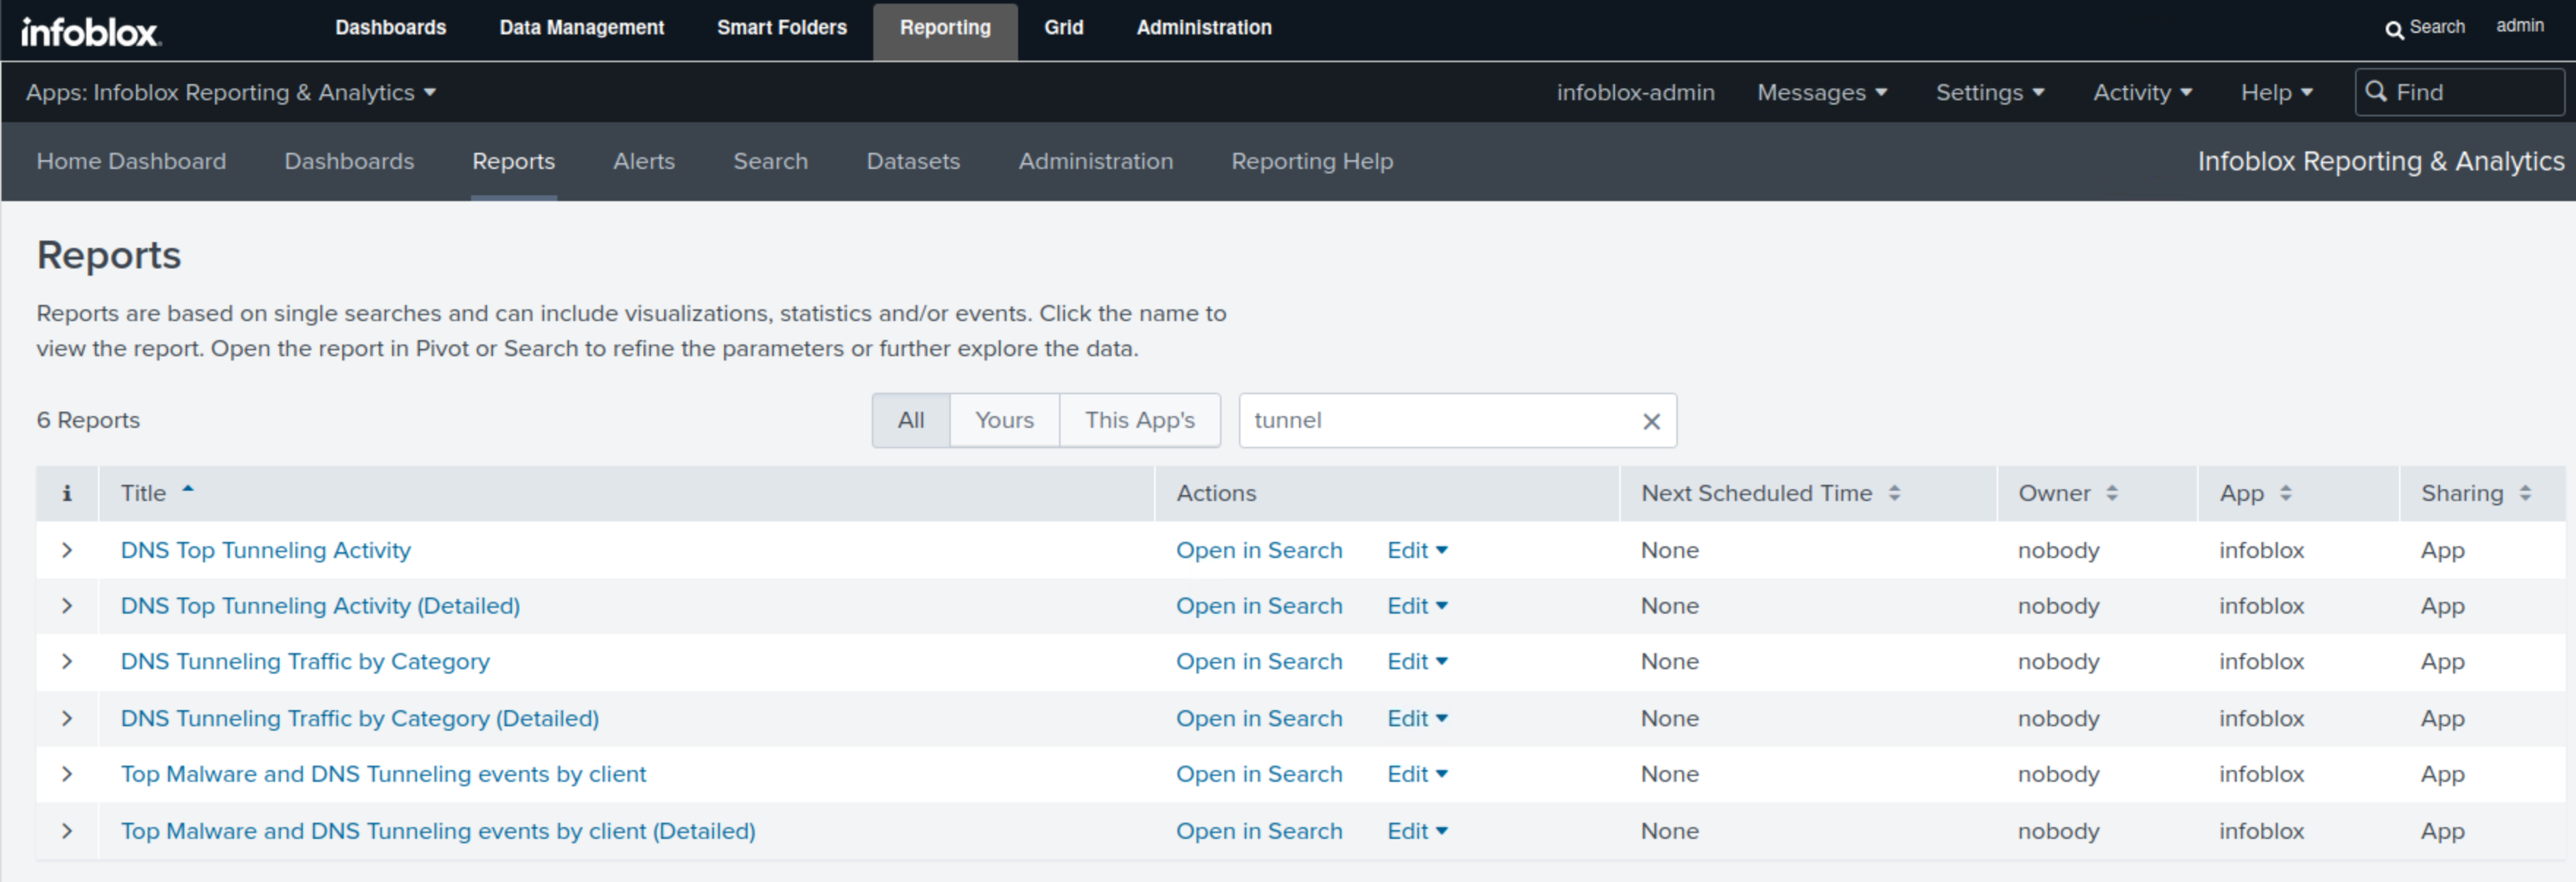Open Edit dropdown for DNS Tunneling Traffic by Category
This screenshot has width=2576, height=882.
[1416, 661]
